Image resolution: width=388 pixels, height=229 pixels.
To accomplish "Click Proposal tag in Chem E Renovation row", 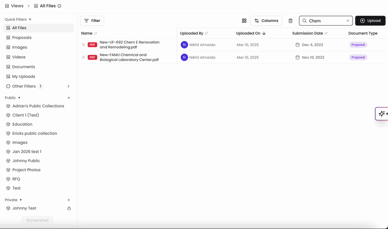I will (358, 45).
